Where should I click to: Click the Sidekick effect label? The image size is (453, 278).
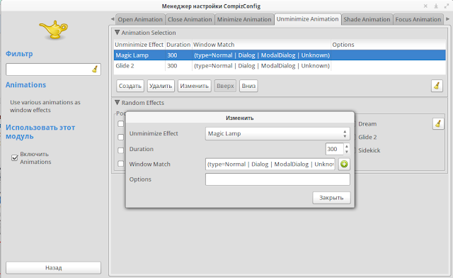coord(369,150)
